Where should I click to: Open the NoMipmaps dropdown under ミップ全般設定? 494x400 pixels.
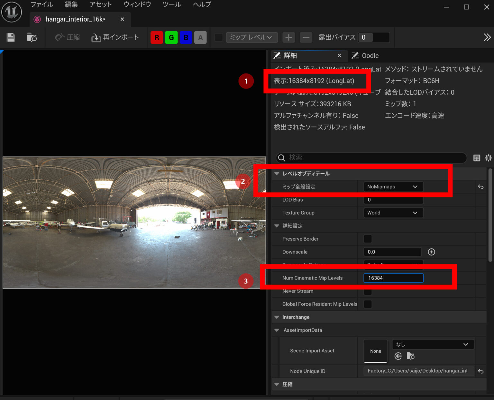pos(393,186)
